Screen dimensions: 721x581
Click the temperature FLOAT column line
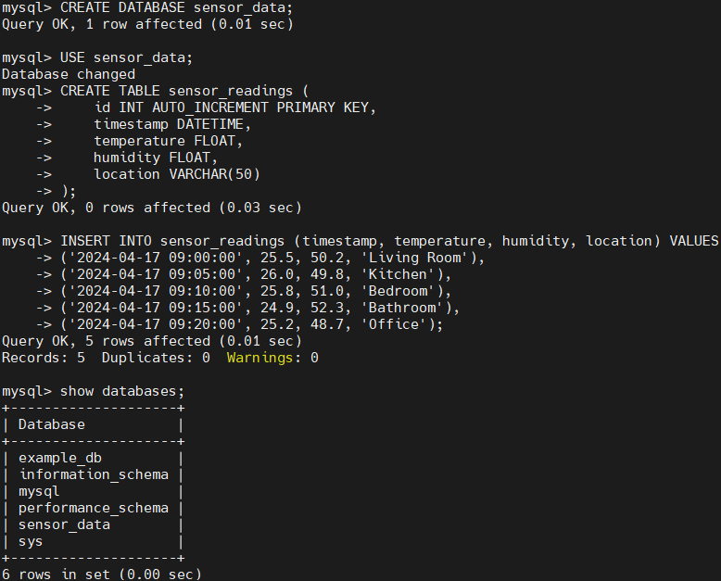pos(168,141)
